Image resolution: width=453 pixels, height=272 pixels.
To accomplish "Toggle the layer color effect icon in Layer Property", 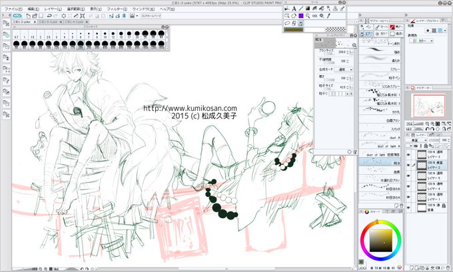I will click(440, 31).
